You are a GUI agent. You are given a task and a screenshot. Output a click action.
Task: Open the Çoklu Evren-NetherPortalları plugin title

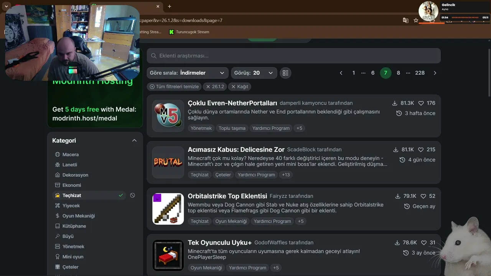(x=232, y=103)
